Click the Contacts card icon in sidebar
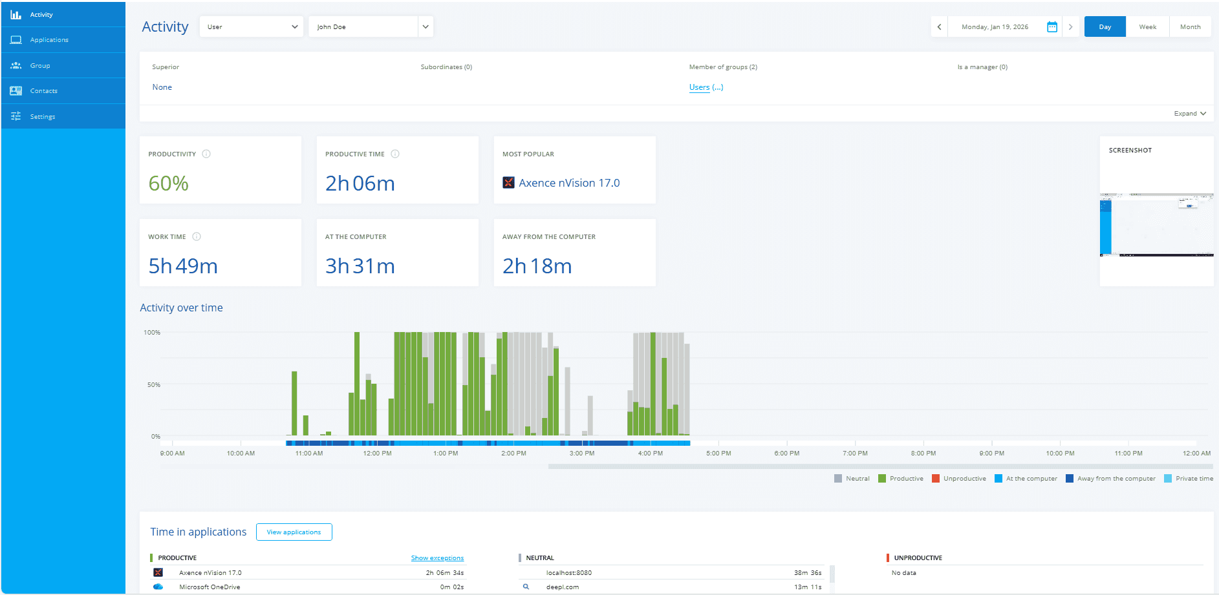 [x=16, y=91]
